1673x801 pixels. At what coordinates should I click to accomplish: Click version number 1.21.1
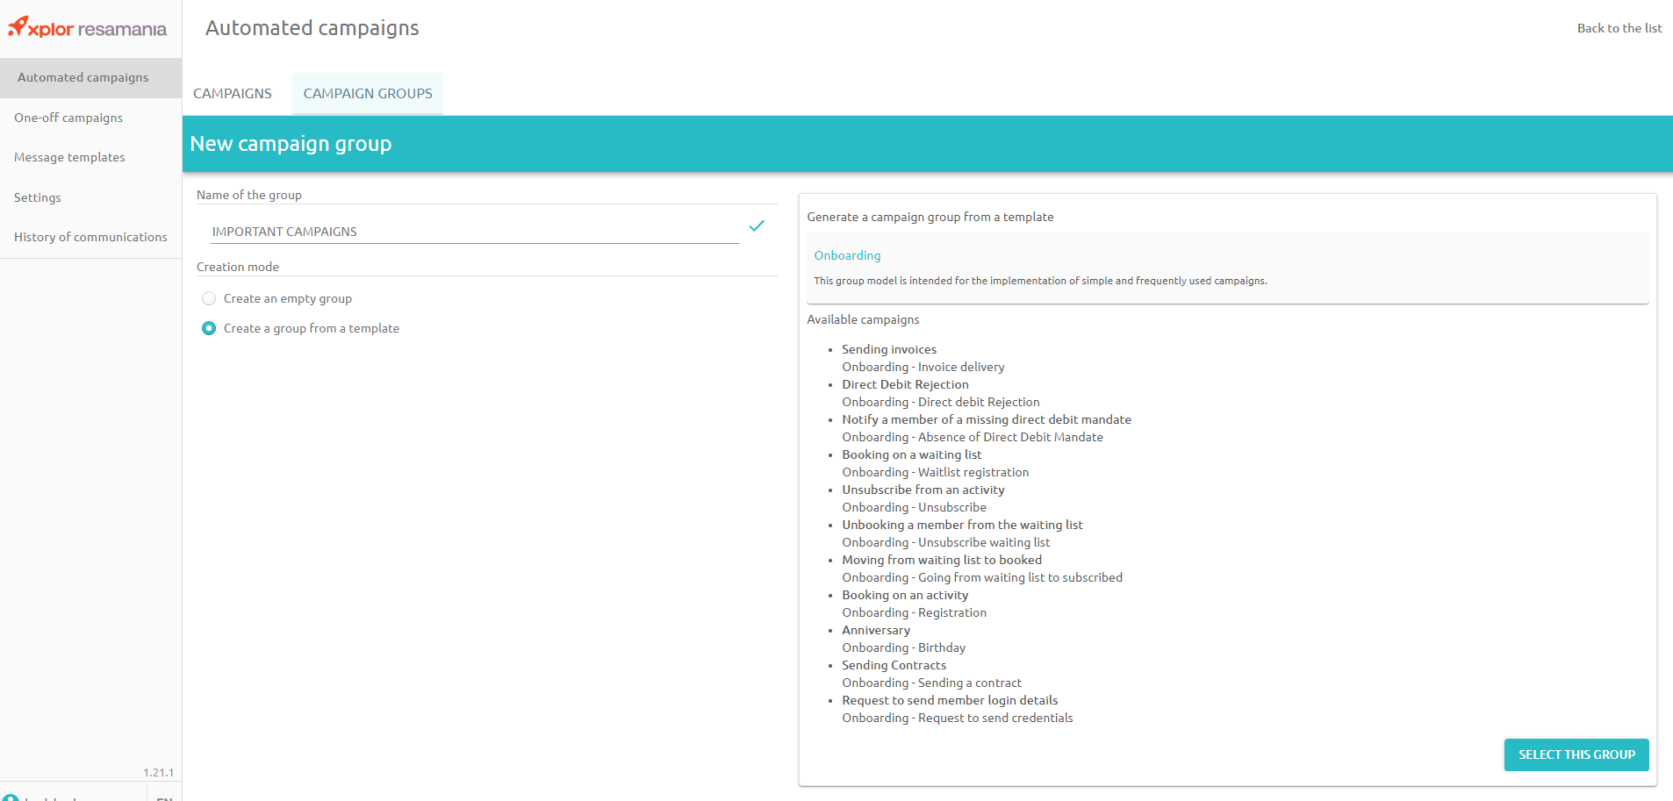[x=159, y=772]
